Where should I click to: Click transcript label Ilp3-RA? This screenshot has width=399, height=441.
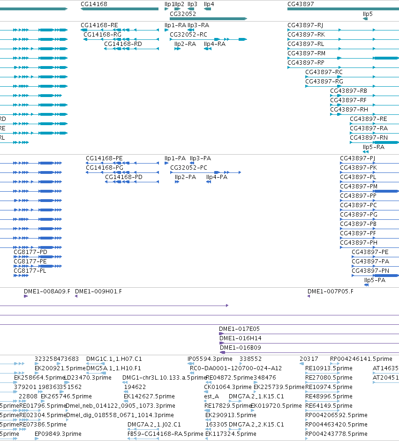(x=198, y=25)
